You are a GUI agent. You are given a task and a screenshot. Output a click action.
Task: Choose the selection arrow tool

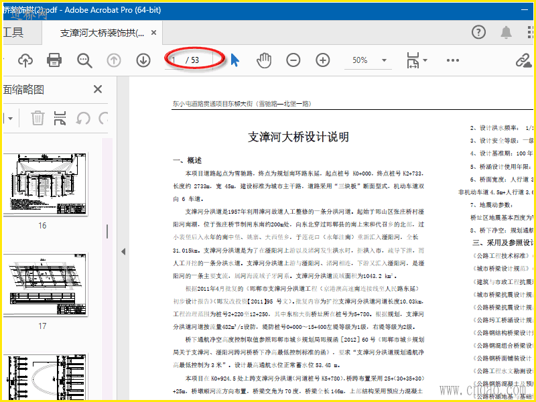tap(235, 60)
